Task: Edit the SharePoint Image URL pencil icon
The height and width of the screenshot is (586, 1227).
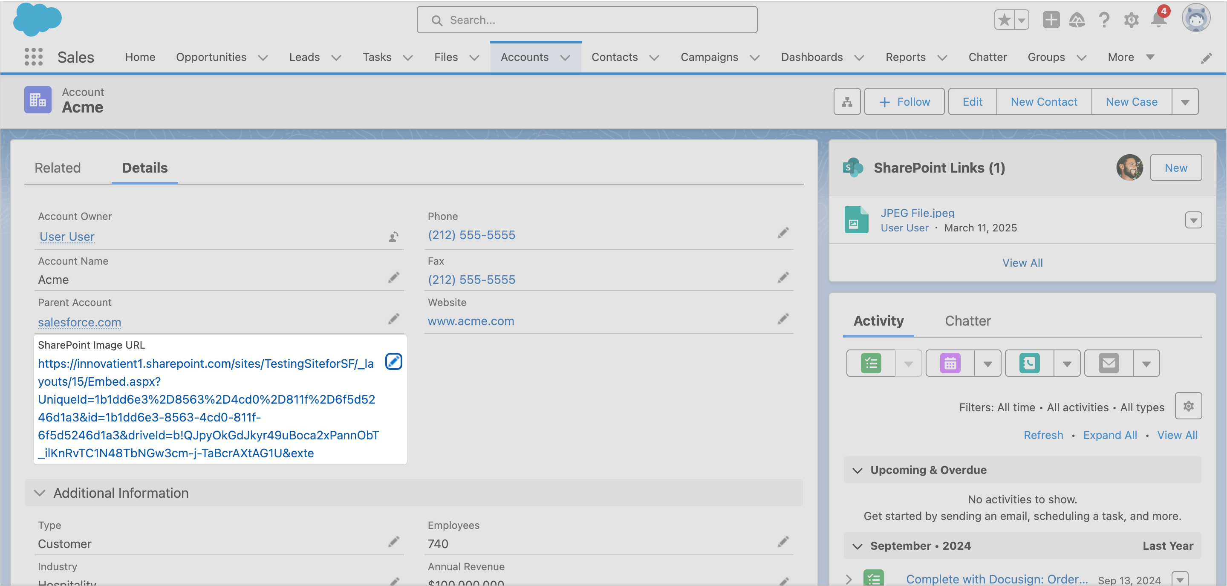Action: pyautogui.click(x=393, y=361)
